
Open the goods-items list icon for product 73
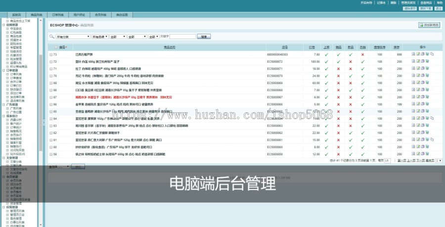click(x=432, y=54)
